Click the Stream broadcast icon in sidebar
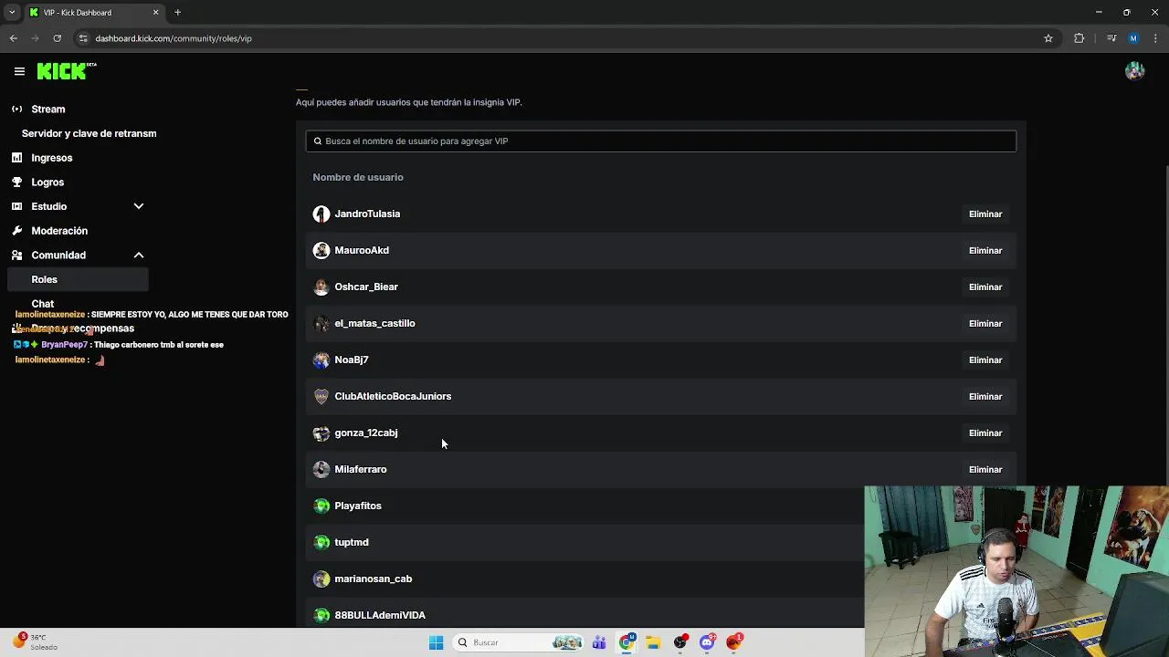The image size is (1169, 657). pos(16,109)
